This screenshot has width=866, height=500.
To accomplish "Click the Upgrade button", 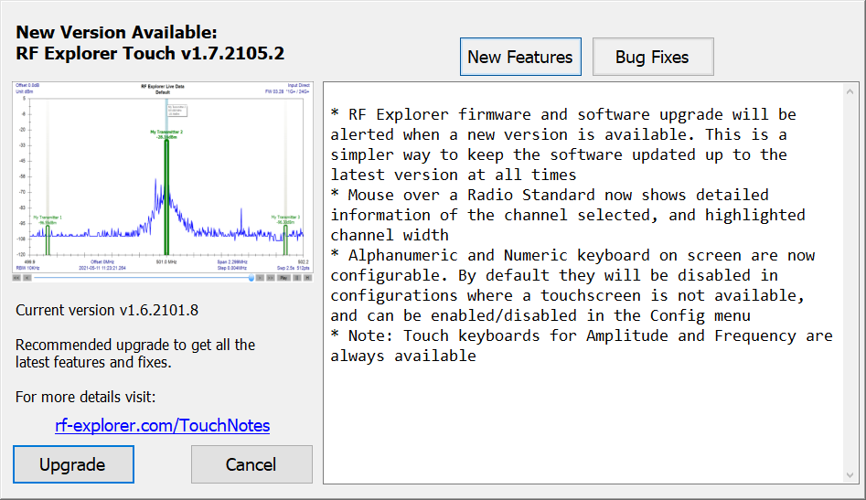I will [x=73, y=464].
